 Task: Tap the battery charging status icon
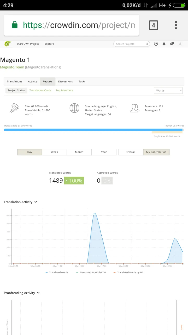[180, 5]
